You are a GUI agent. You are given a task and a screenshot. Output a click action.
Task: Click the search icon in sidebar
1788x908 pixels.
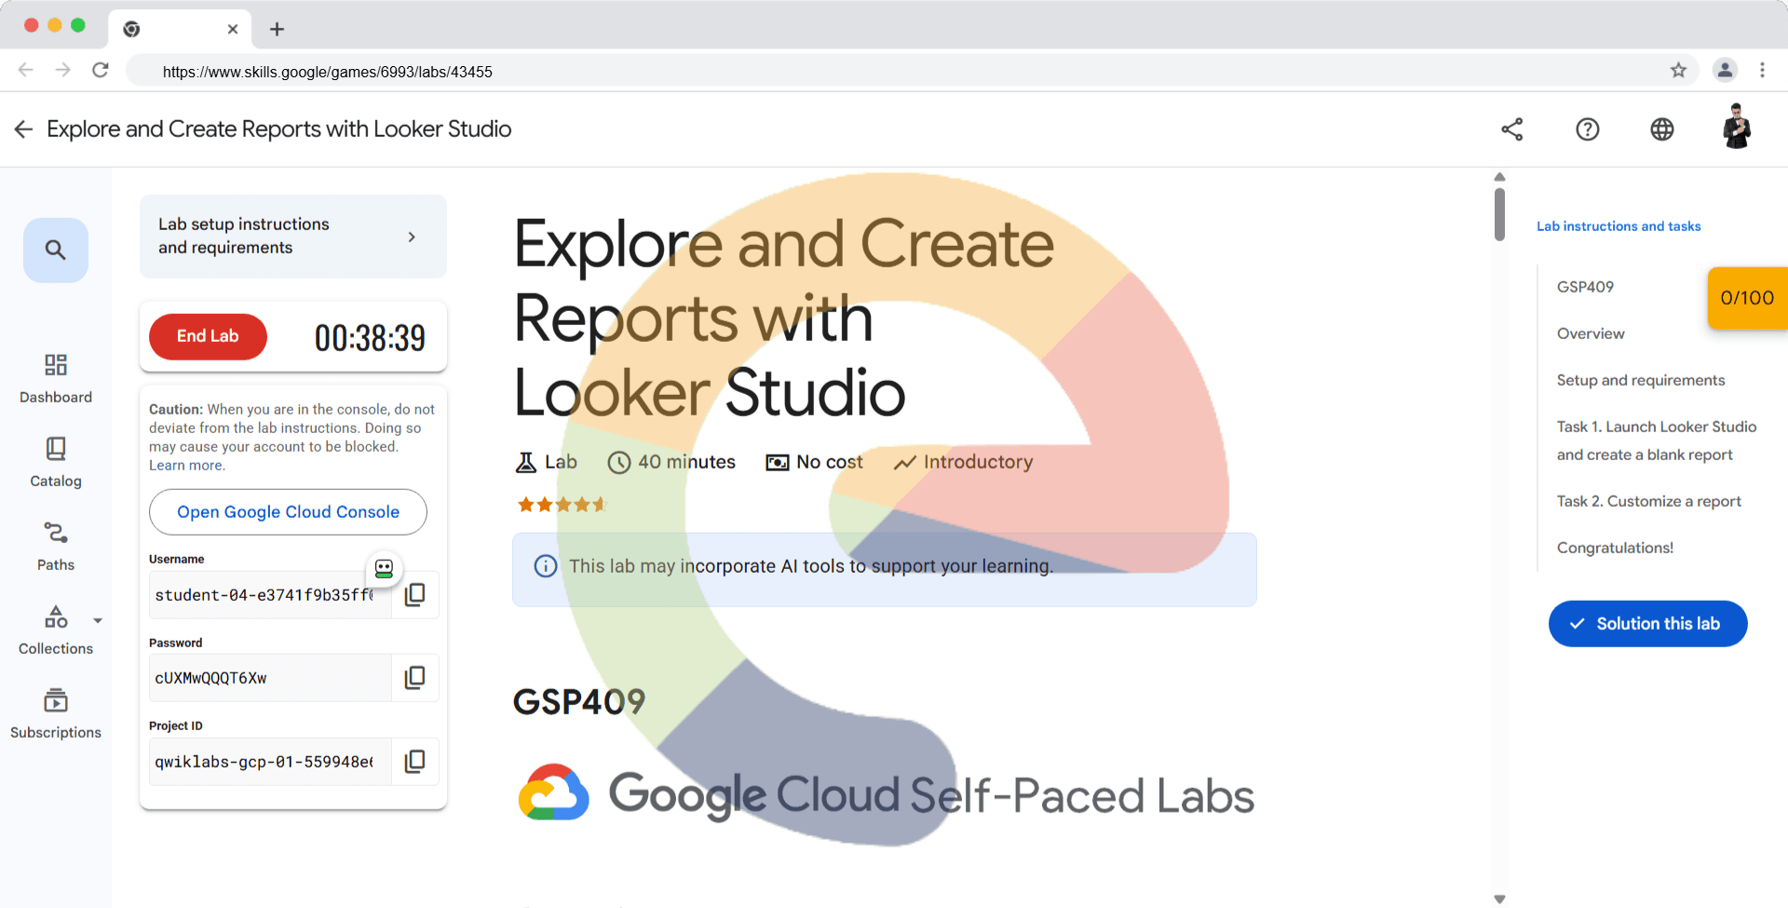[x=56, y=250]
